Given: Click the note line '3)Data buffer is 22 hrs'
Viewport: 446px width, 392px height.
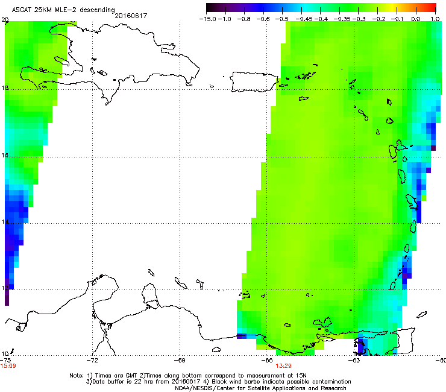Looking at the screenshot, I should click(218, 382).
